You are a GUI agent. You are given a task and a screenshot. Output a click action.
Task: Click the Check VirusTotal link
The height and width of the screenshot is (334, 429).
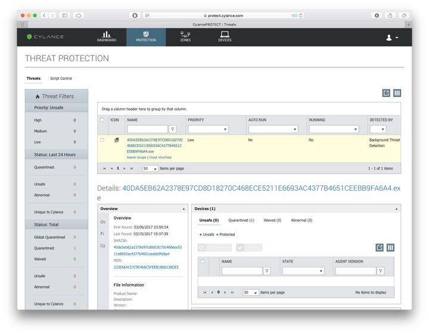[x=160, y=157]
